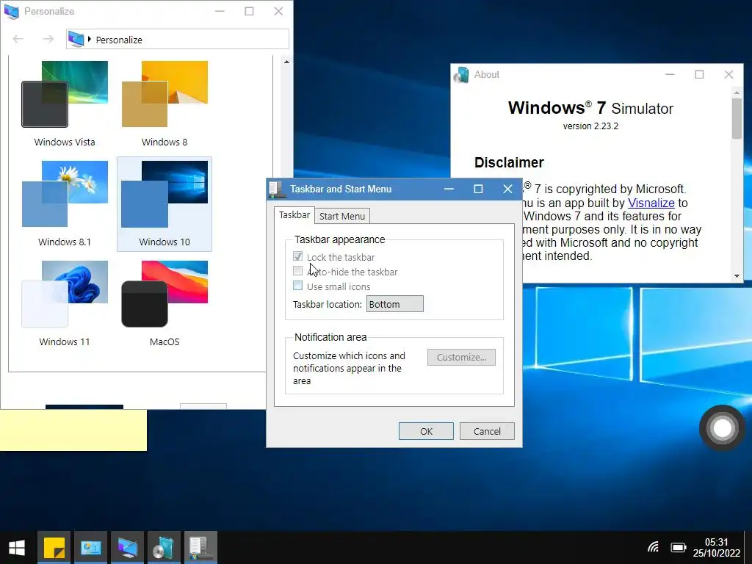Click Cancel in Taskbar dialog
The image size is (752, 564).
487,431
